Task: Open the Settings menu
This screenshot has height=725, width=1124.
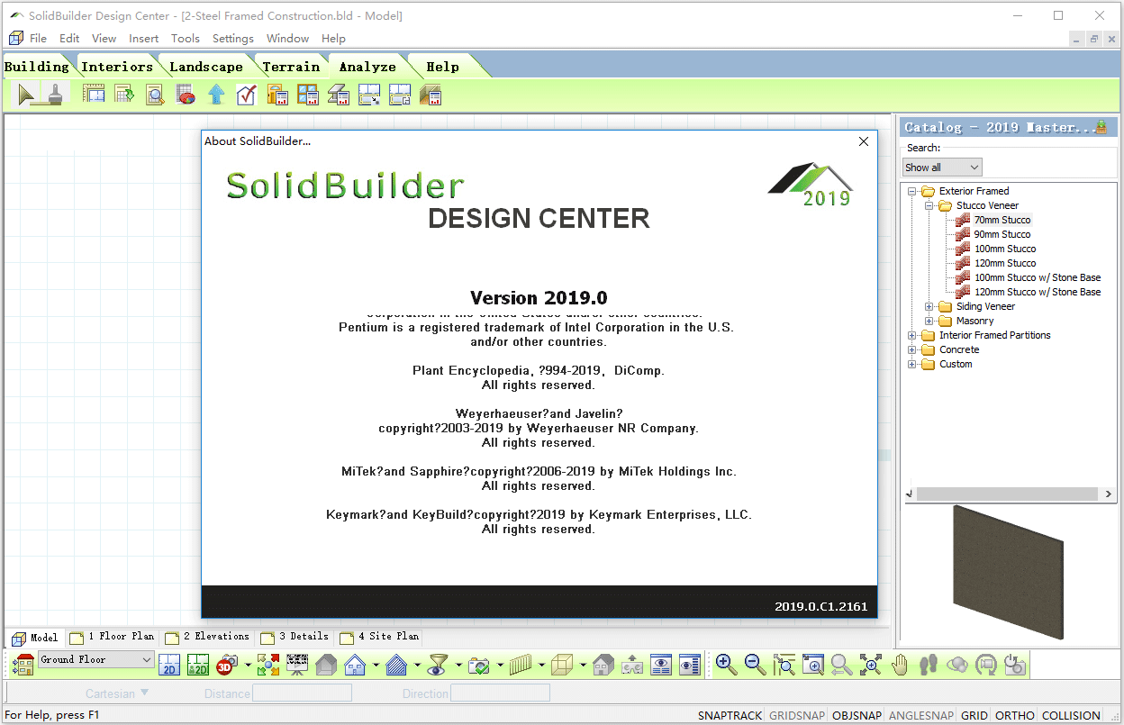Action: coord(233,39)
